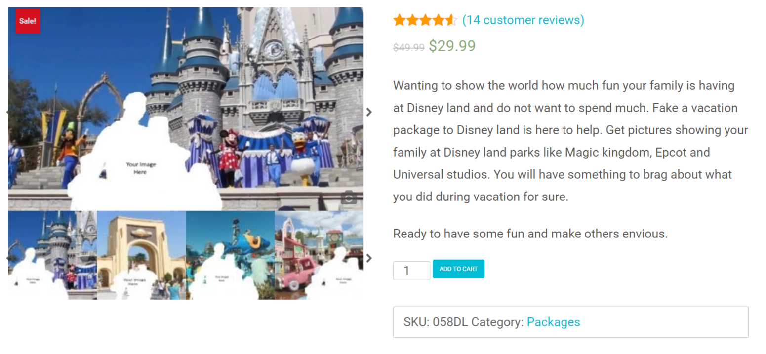Show next thumbnails using thumbnail strip right chevron

369,258
